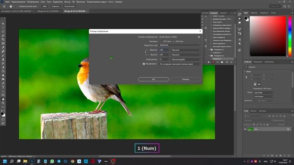Viewport: 294px width, 165px height.
Task: Open 'Подогнать под' (Fit To) dropdown
Action: [180, 45]
